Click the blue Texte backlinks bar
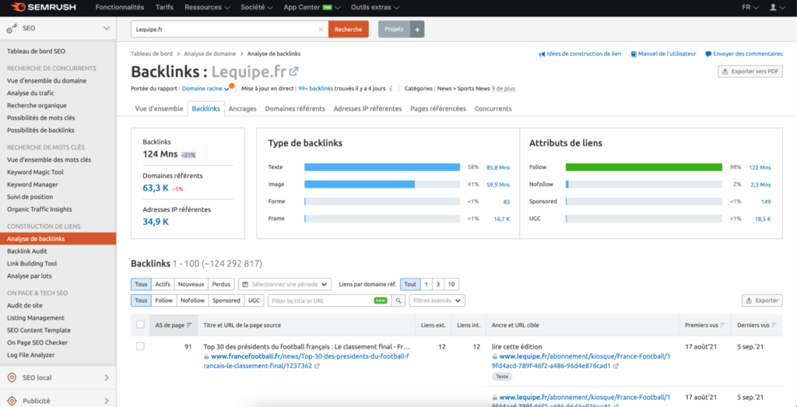Screen dimensions: 797x407 (382, 167)
